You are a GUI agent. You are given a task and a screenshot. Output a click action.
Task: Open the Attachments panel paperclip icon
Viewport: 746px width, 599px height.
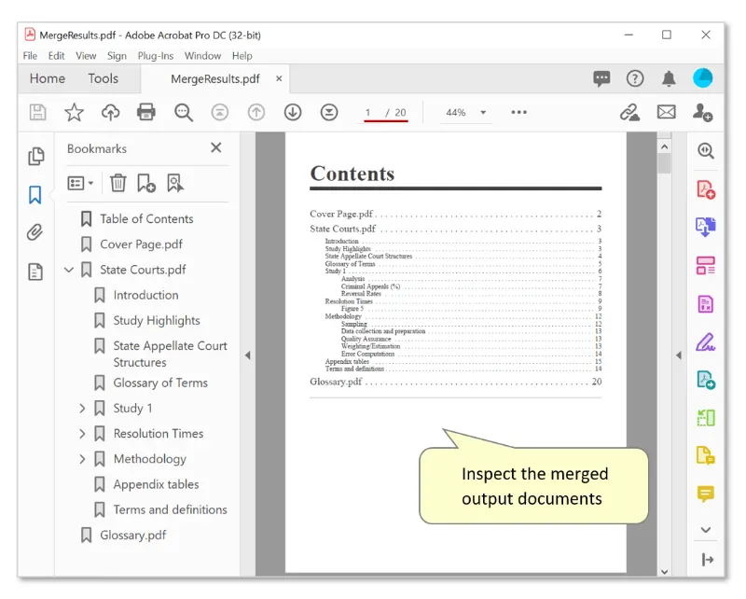point(35,232)
